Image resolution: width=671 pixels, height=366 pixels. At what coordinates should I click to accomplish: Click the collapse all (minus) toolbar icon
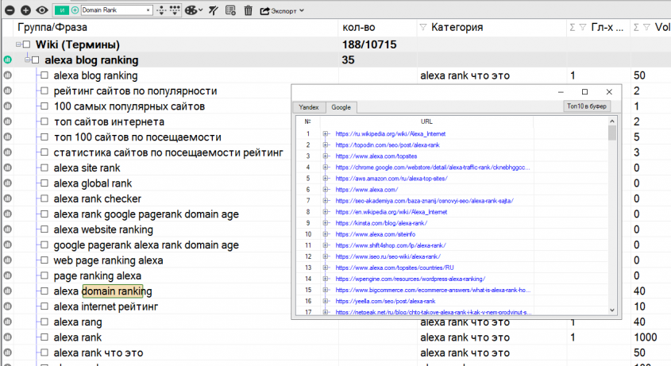point(10,10)
